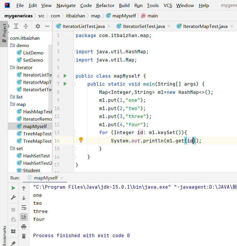The height and width of the screenshot is (246, 237).
Task: Open the Navigate menu
Action: tap(66, 6)
